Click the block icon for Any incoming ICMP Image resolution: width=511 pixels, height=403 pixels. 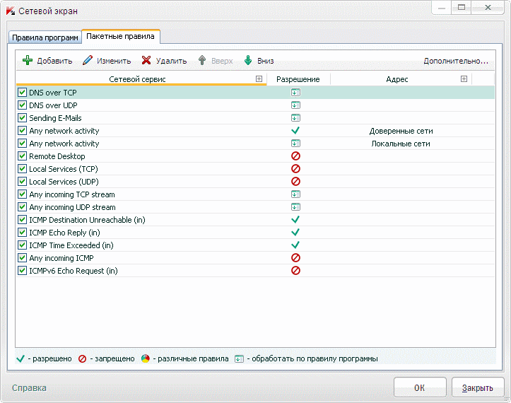(295, 258)
